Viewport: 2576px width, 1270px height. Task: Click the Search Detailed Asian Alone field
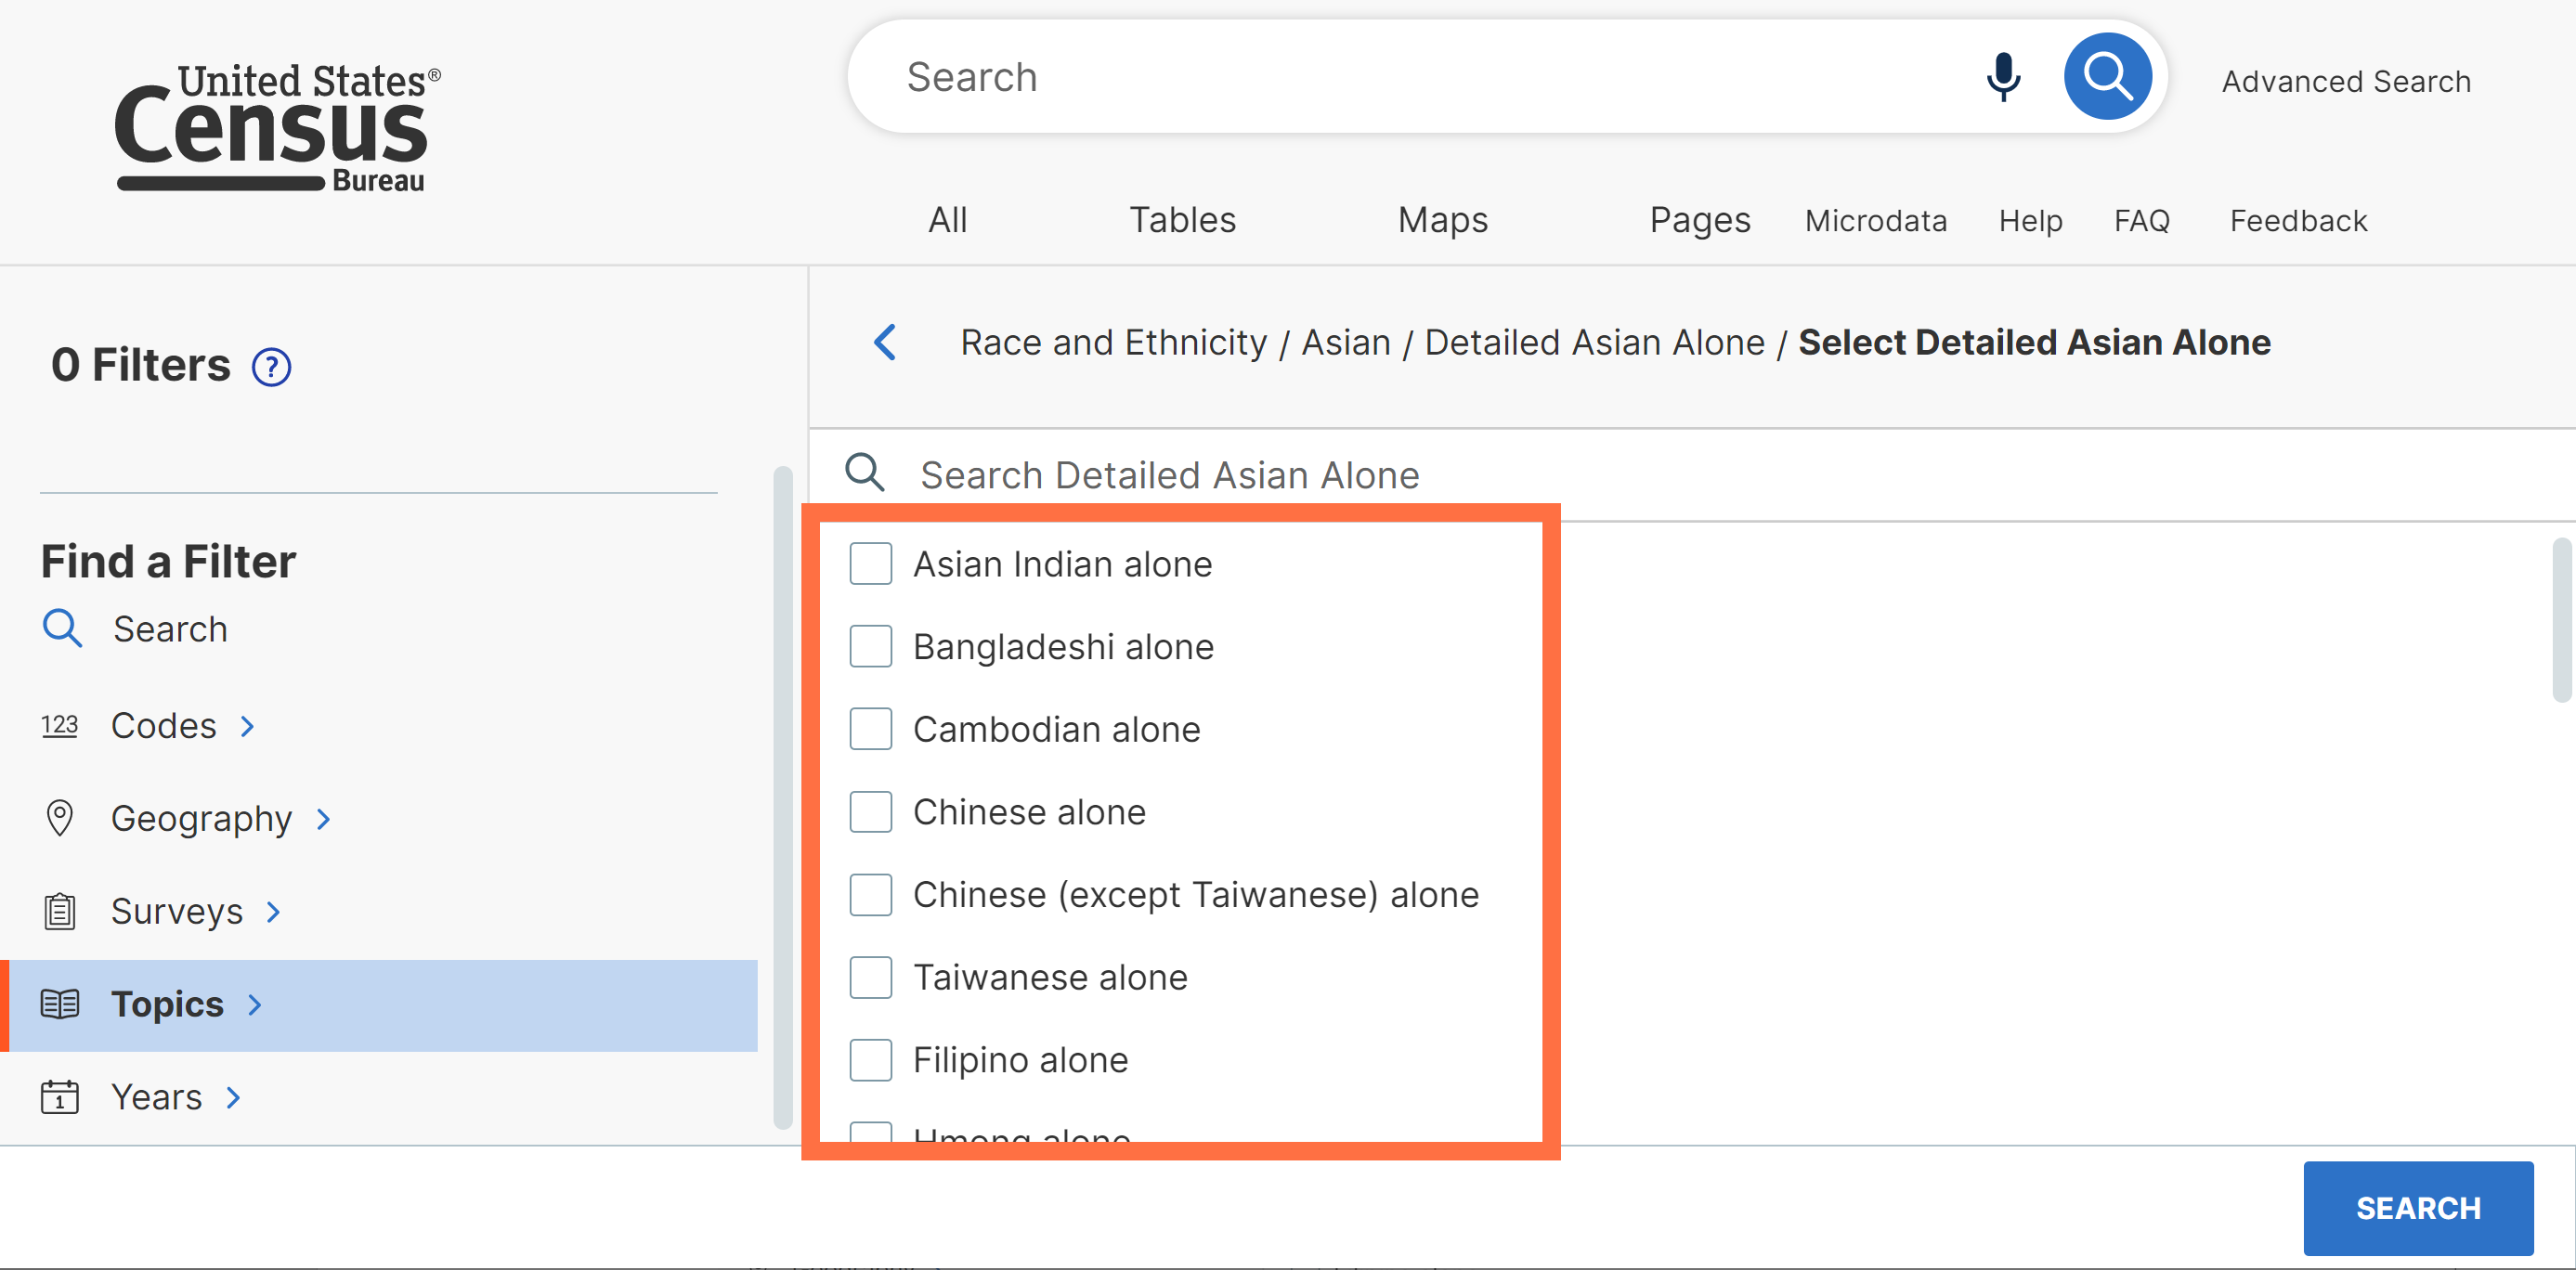[1168, 475]
